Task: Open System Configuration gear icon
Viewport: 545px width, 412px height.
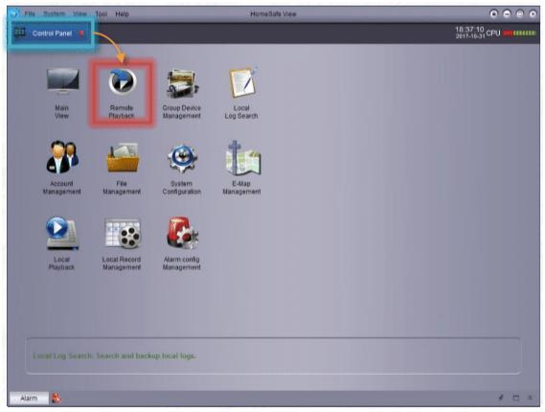Action: [182, 158]
